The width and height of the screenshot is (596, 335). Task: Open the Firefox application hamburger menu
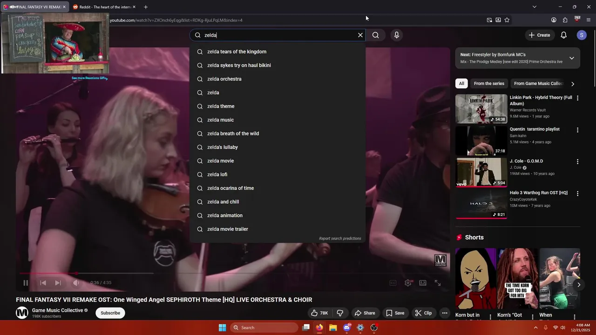coord(589,20)
